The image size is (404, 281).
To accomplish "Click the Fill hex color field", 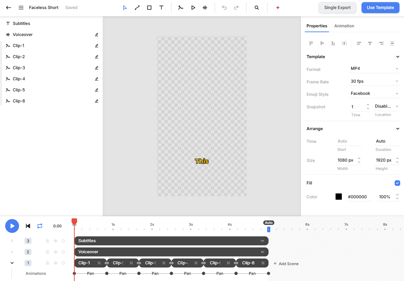I will (x=359, y=197).
